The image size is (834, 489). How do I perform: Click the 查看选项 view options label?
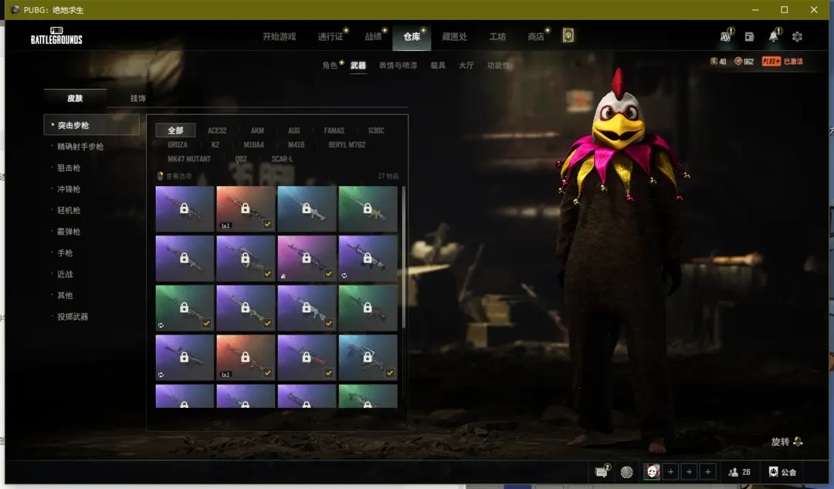178,176
